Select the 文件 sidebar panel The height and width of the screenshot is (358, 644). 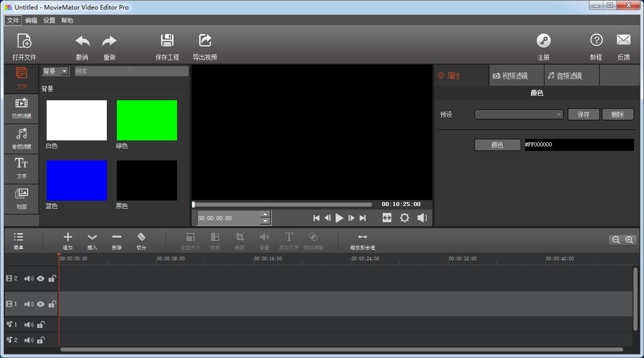22,79
